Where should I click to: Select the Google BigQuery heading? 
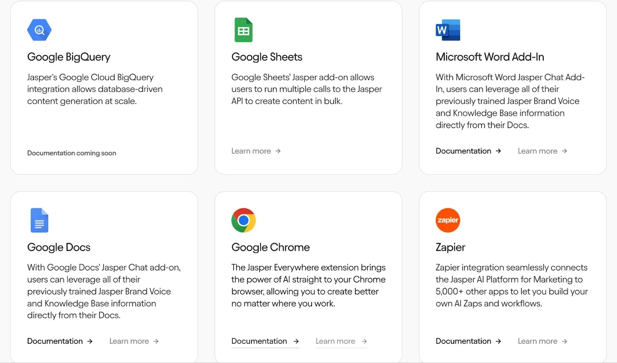pos(69,57)
